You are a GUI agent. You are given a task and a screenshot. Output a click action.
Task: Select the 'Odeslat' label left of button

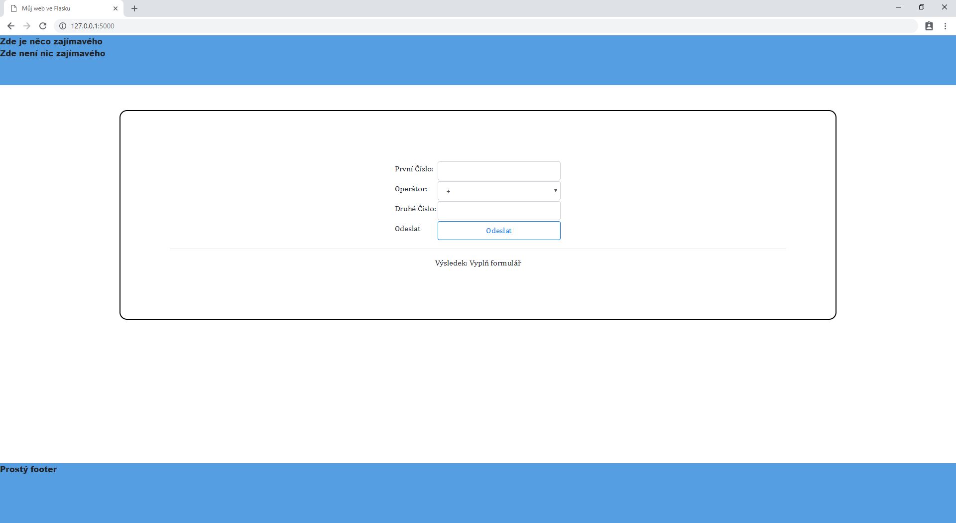407,229
